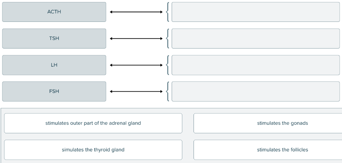Choose the 'simulates the thyroid gland' card
Viewport: 342px width, 163px height.
tap(93, 150)
